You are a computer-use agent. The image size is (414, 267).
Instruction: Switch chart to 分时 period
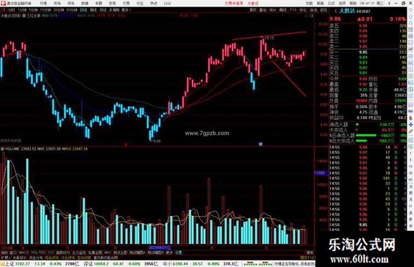click(x=11, y=10)
